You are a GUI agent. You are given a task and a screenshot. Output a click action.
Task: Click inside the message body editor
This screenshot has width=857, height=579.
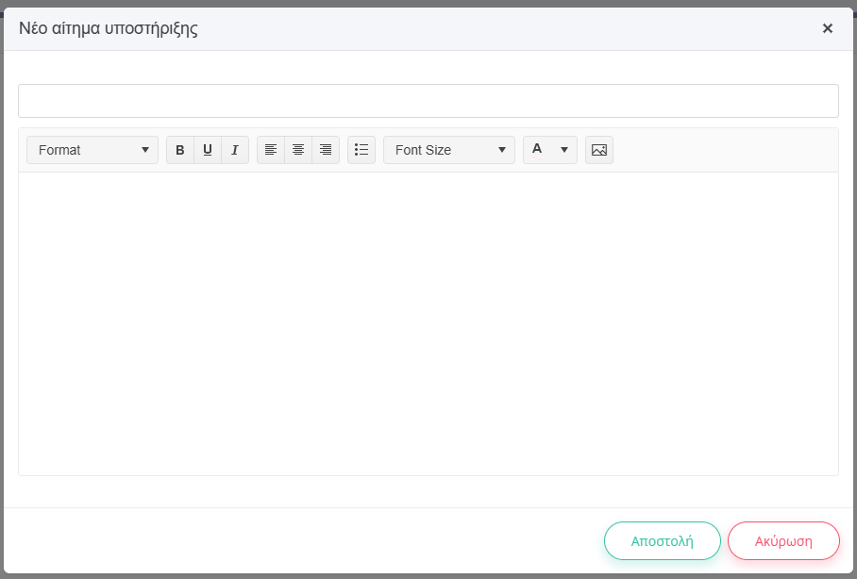pyautogui.click(x=428, y=323)
